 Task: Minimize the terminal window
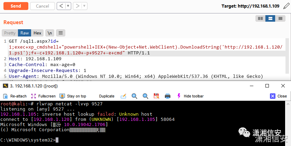point(252,86)
